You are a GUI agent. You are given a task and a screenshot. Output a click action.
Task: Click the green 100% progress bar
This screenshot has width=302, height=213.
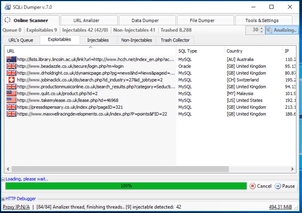click(x=126, y=186)
